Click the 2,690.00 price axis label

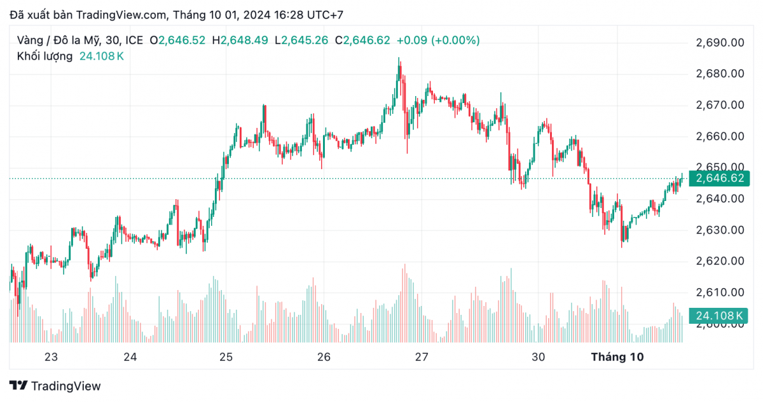720,43
